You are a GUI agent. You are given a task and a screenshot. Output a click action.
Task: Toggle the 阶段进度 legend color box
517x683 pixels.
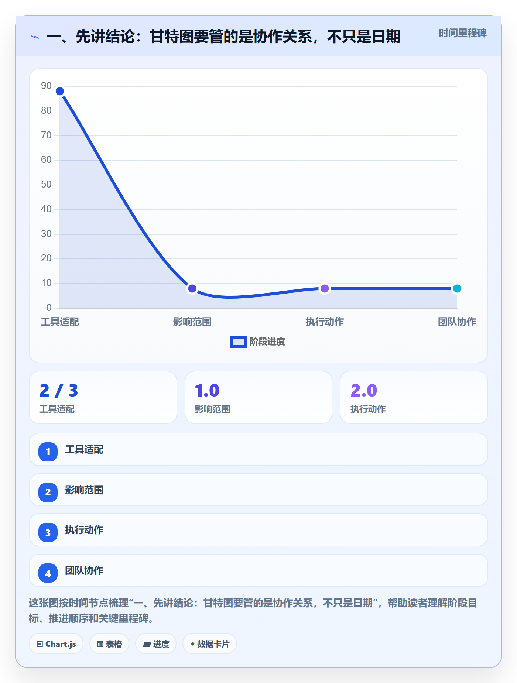pos(238,342)
